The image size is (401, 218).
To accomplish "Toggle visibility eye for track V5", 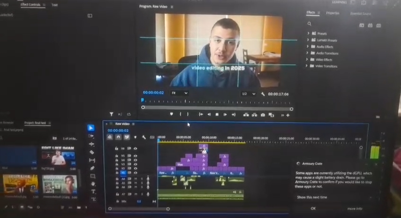I will click(135, 156).
